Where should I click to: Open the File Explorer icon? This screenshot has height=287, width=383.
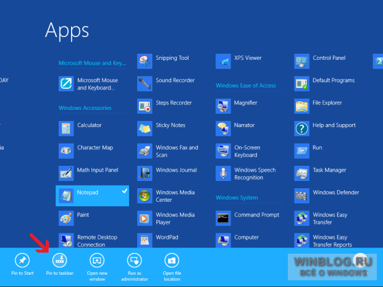coord(302,106)
